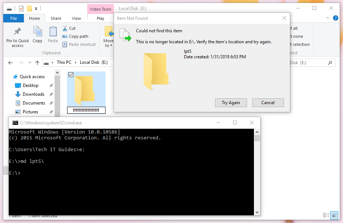
Task: Collapse the ribbon with the chevron arrow
Action: coord(327,18)
